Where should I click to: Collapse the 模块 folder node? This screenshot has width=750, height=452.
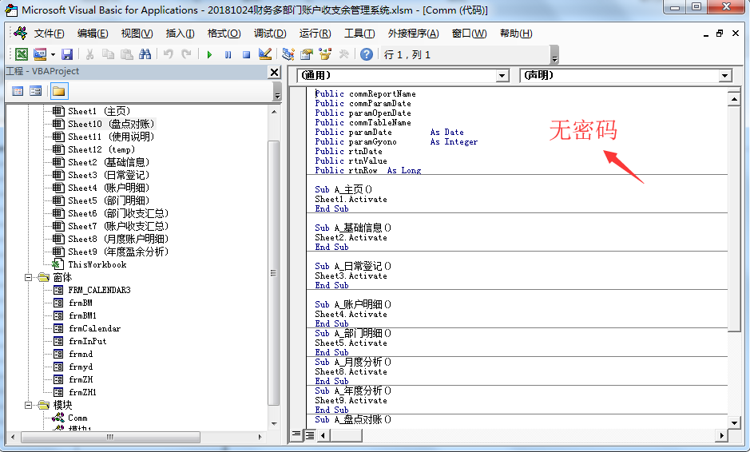point(28,405)
